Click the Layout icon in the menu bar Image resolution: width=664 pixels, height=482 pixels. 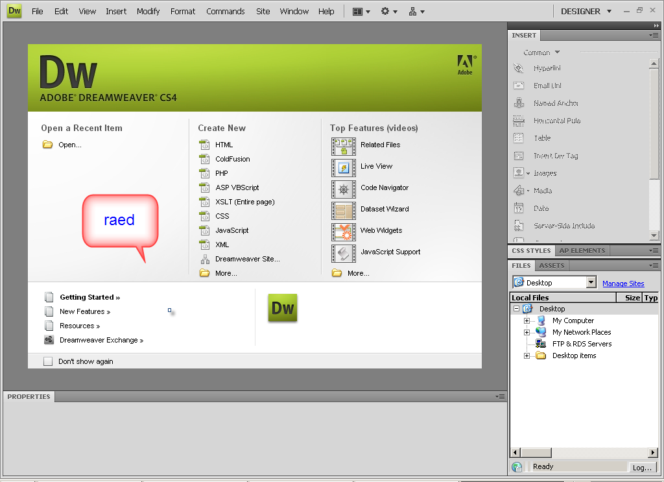coord(360,11)
